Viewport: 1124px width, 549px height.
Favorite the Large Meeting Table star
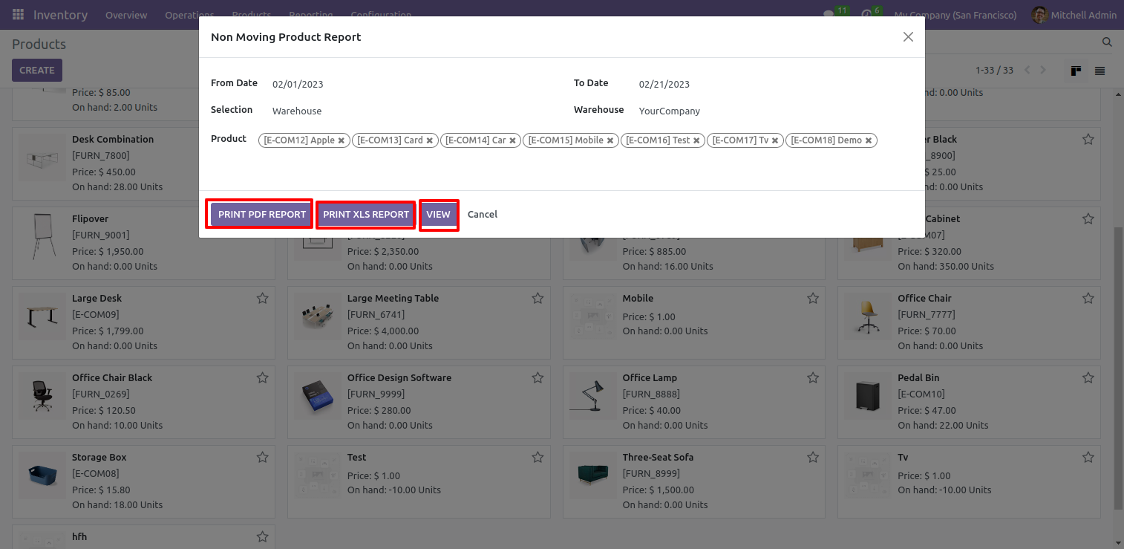[x=538, y=298]
